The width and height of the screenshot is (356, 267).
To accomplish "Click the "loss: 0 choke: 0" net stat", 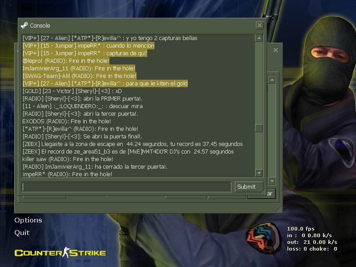I will coord(312,249).
